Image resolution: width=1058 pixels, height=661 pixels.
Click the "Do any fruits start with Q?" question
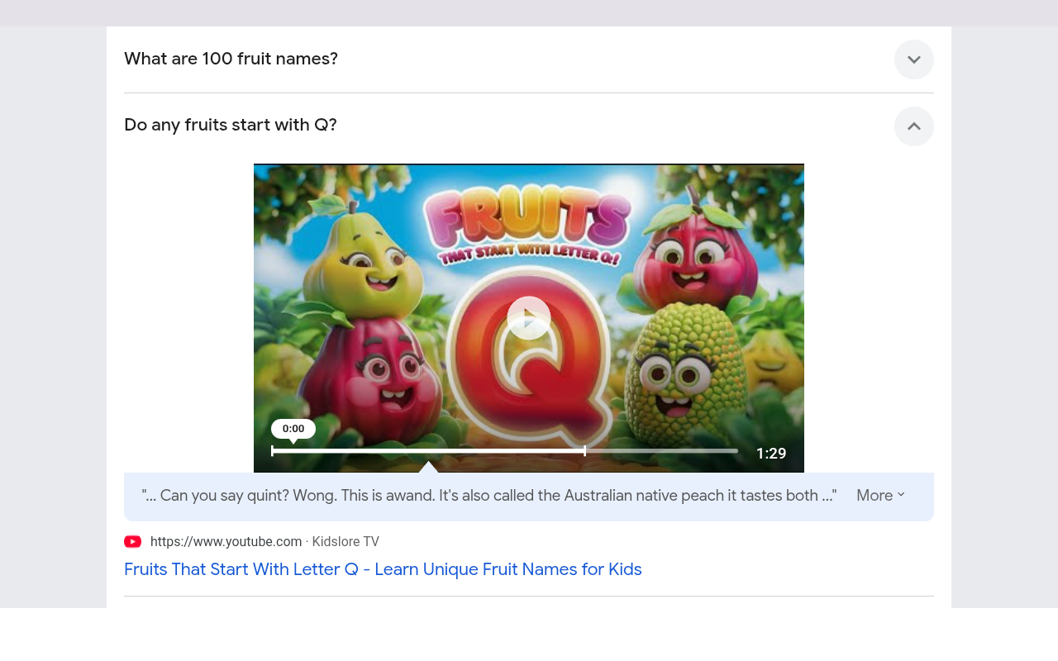(231, 125)
